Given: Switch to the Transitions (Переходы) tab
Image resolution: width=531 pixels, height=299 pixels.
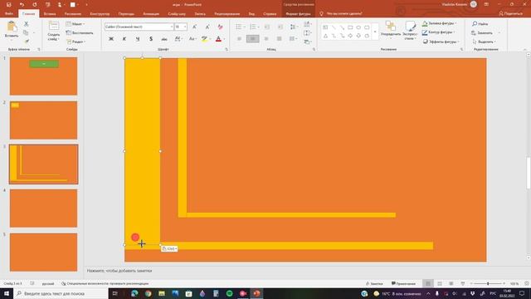Looking at the screenshot, I should [x=126, y=14].
